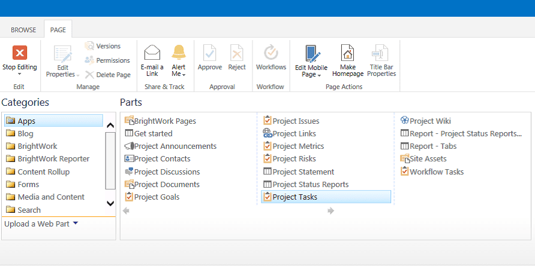Image resolution: width=535 pixels, height=266 pixels.
Task: Click the Categories list down scroll arrow
Action: (x=110, y=203)
